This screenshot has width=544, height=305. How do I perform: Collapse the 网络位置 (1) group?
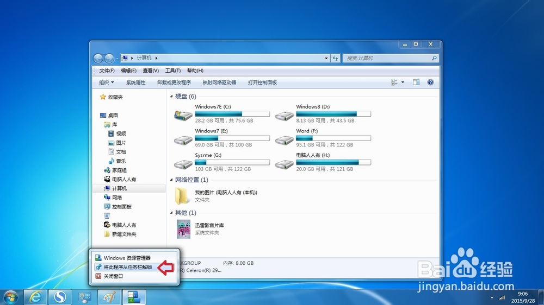click(x=171, y=180)
